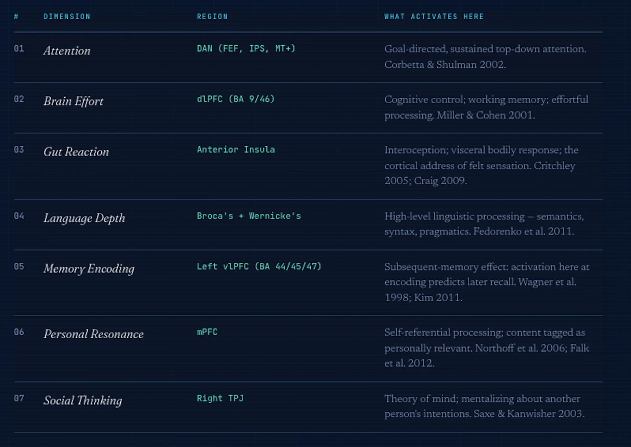
Task: Click the Right TPJ region cell
Action: [220, 398]
